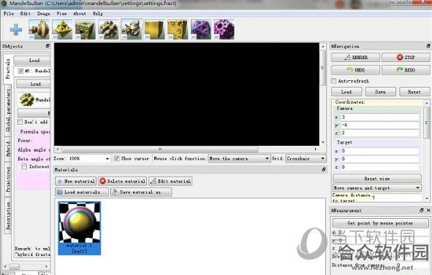Float the Navigation panel with its dock icon
Image resolution: width=432 pixels, height=275 pixels.
coord(428,46)
